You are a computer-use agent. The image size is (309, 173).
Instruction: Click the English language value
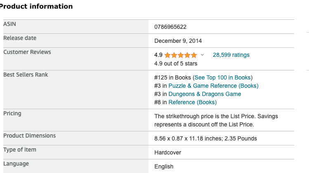(164, 166)
